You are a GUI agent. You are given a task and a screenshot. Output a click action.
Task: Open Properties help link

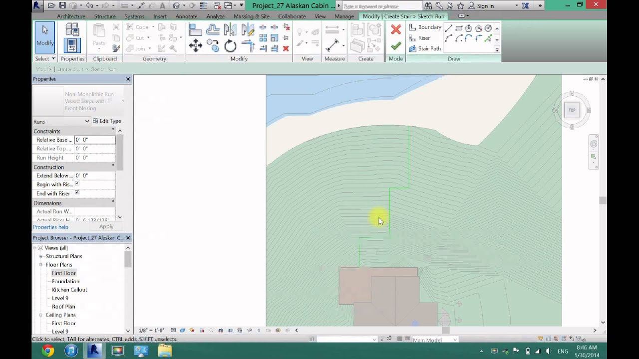pyautogui.click(x=50, y=227)
